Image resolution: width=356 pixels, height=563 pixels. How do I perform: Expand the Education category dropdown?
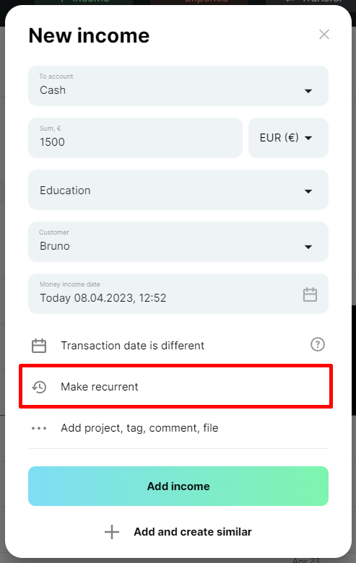178,190
